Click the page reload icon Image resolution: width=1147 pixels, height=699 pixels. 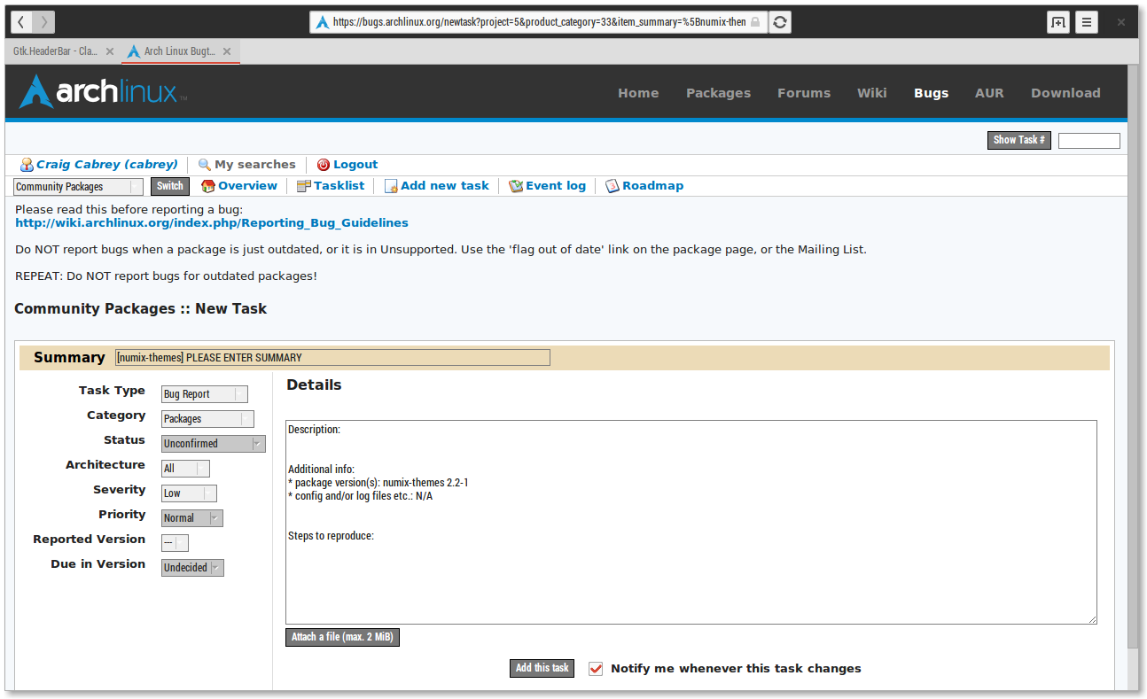click(779, 22)
